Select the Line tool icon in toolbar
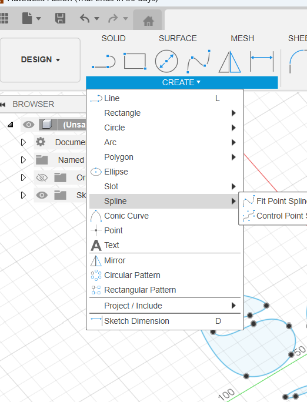 pos(104,62)
